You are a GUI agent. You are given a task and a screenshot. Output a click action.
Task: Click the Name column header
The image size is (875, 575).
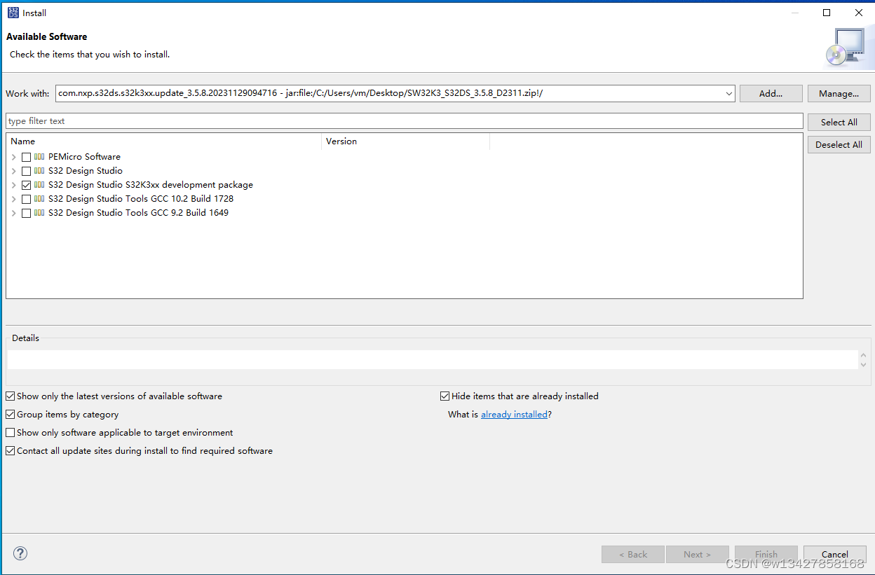[164, 141]
